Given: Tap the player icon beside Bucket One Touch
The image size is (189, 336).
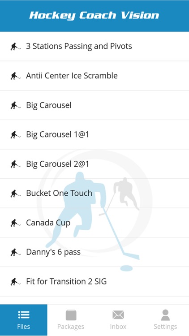Looking at the screenshot, I should [16, 194].
